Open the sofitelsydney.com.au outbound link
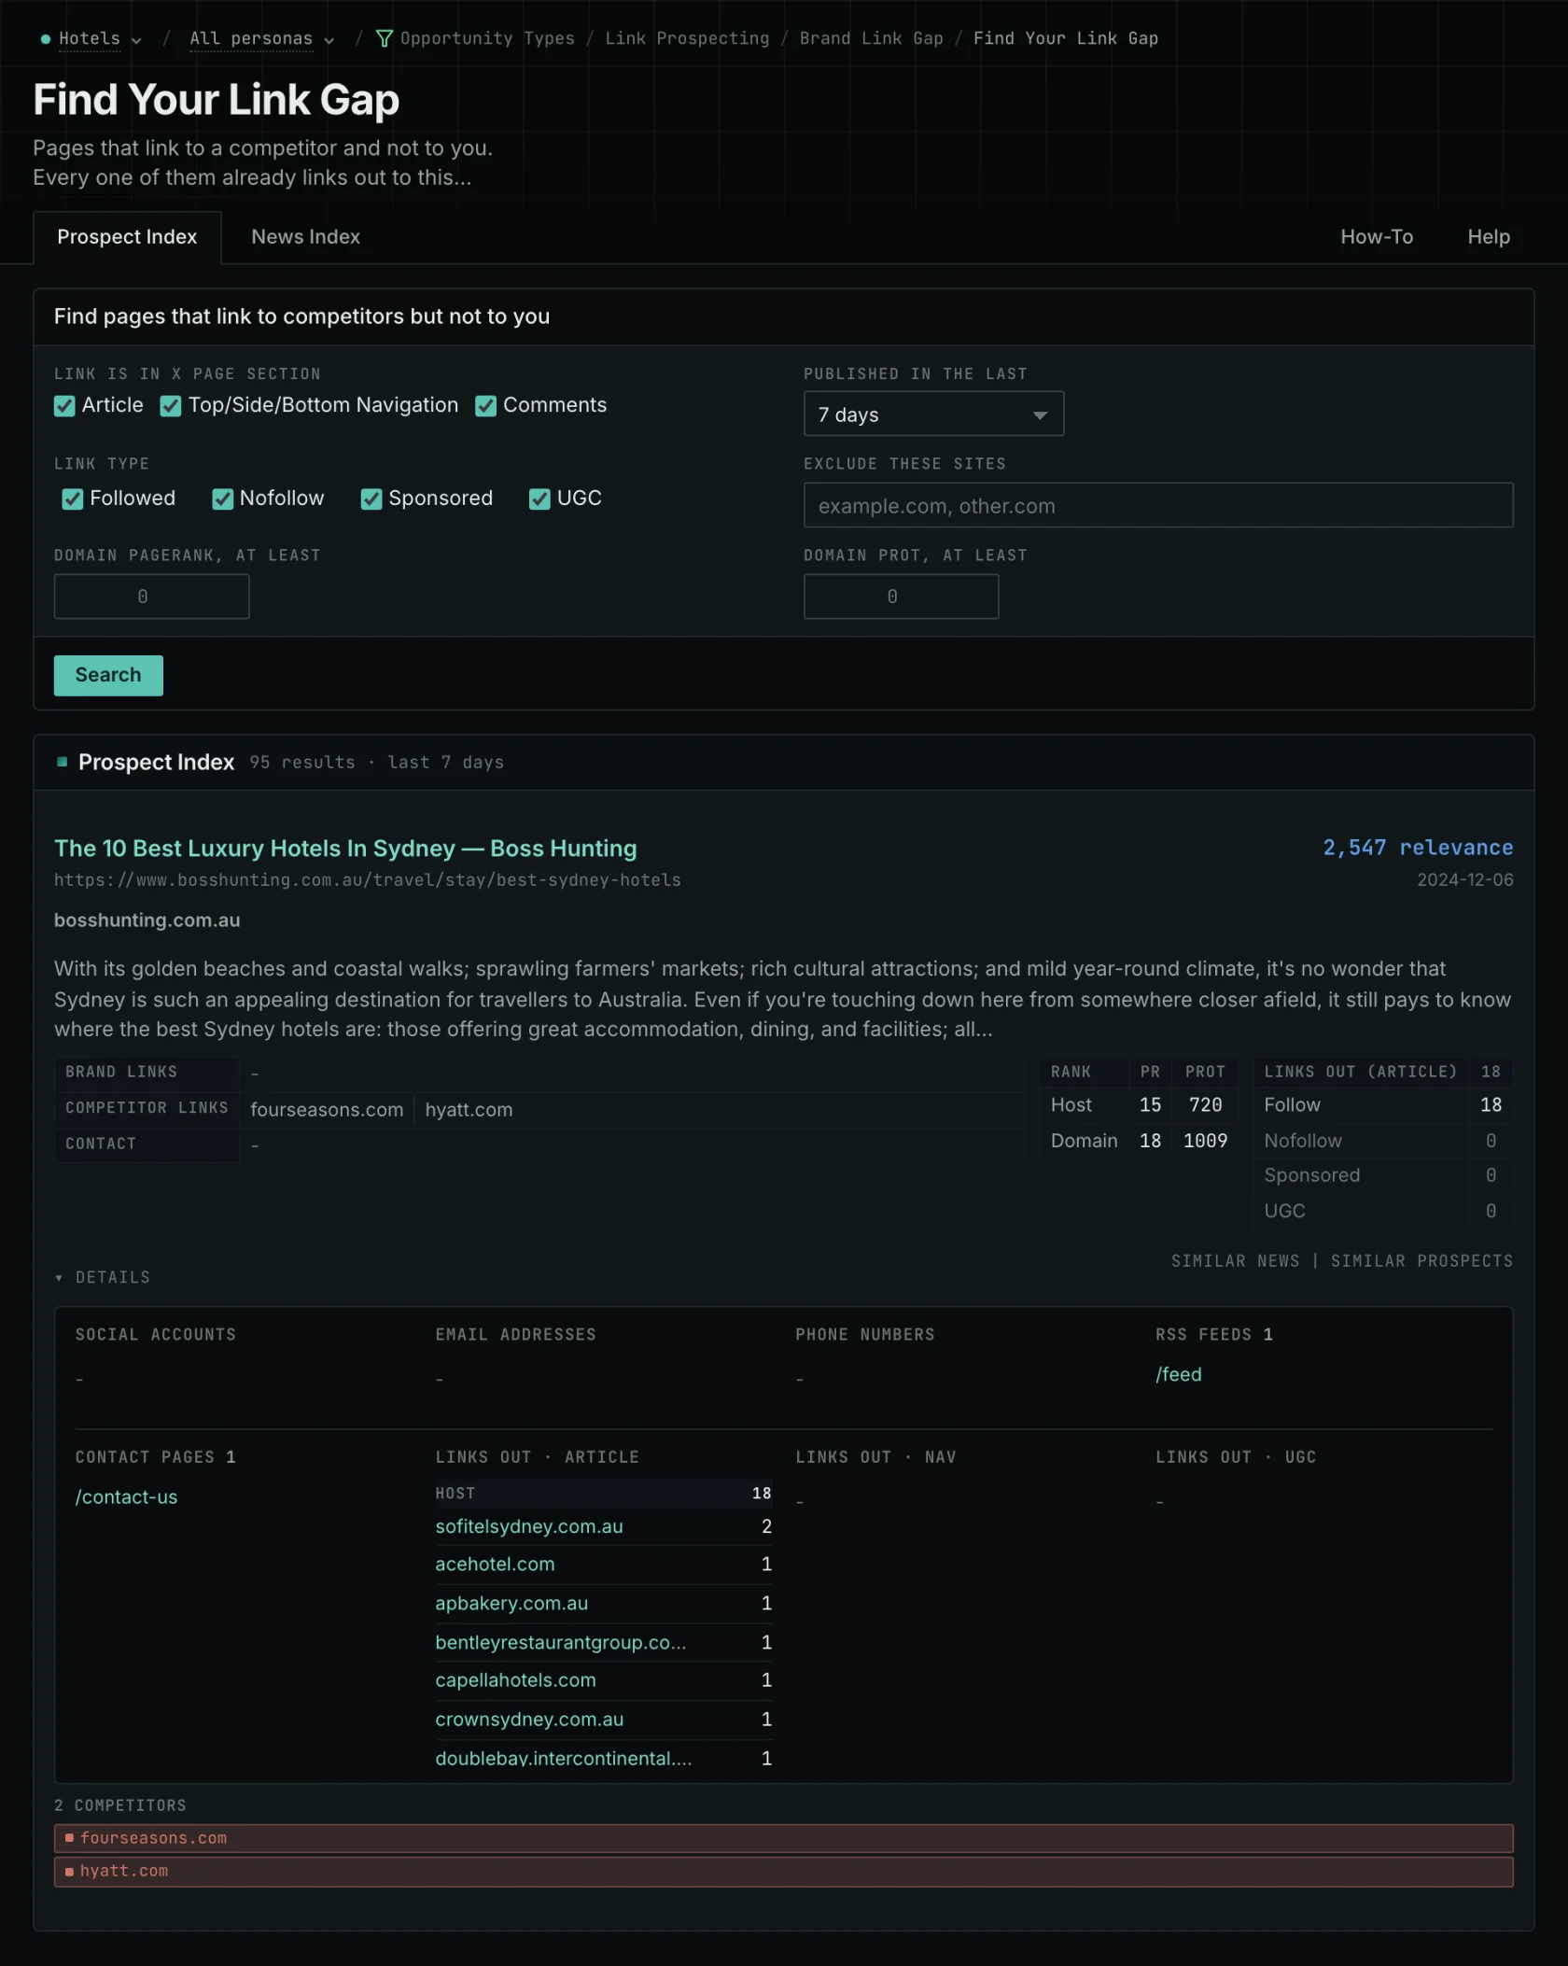 (x=529, y=1526)
